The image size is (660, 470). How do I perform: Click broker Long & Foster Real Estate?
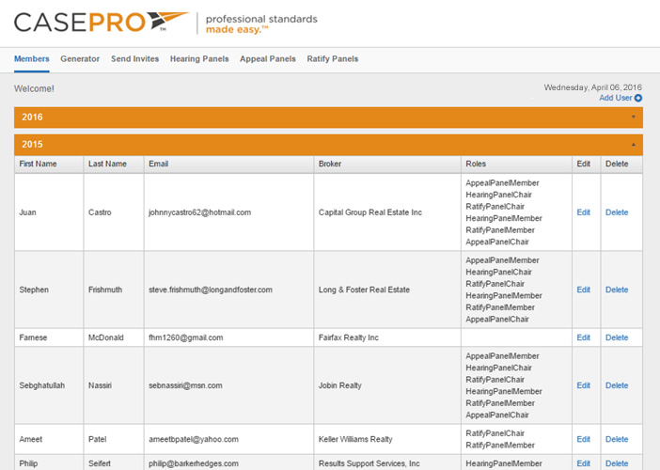pyautogui.click(x=364, y=290)
